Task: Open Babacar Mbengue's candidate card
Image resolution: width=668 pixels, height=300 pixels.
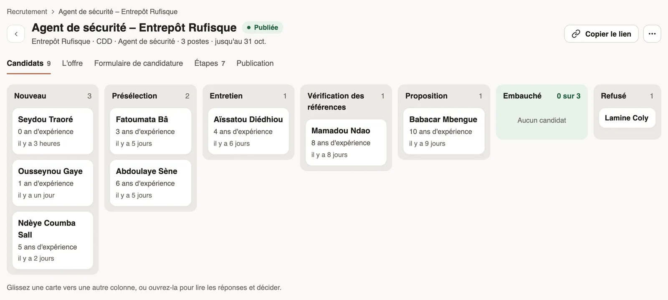Action: point(444,131)
